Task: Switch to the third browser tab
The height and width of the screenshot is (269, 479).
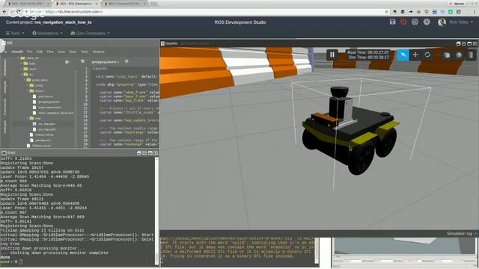Action: pos(125,4)
